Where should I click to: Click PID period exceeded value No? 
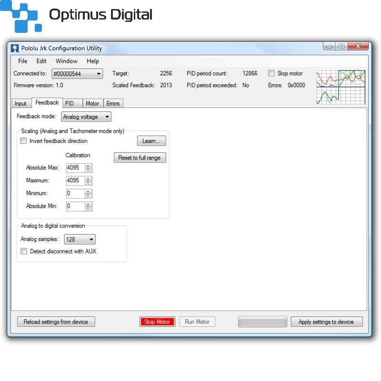click(x=246, y=85)
